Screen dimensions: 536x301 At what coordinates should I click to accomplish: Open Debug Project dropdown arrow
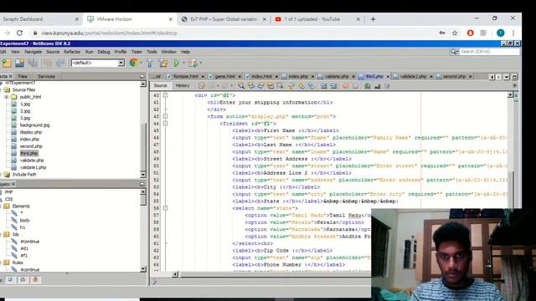tap(201, 63)
